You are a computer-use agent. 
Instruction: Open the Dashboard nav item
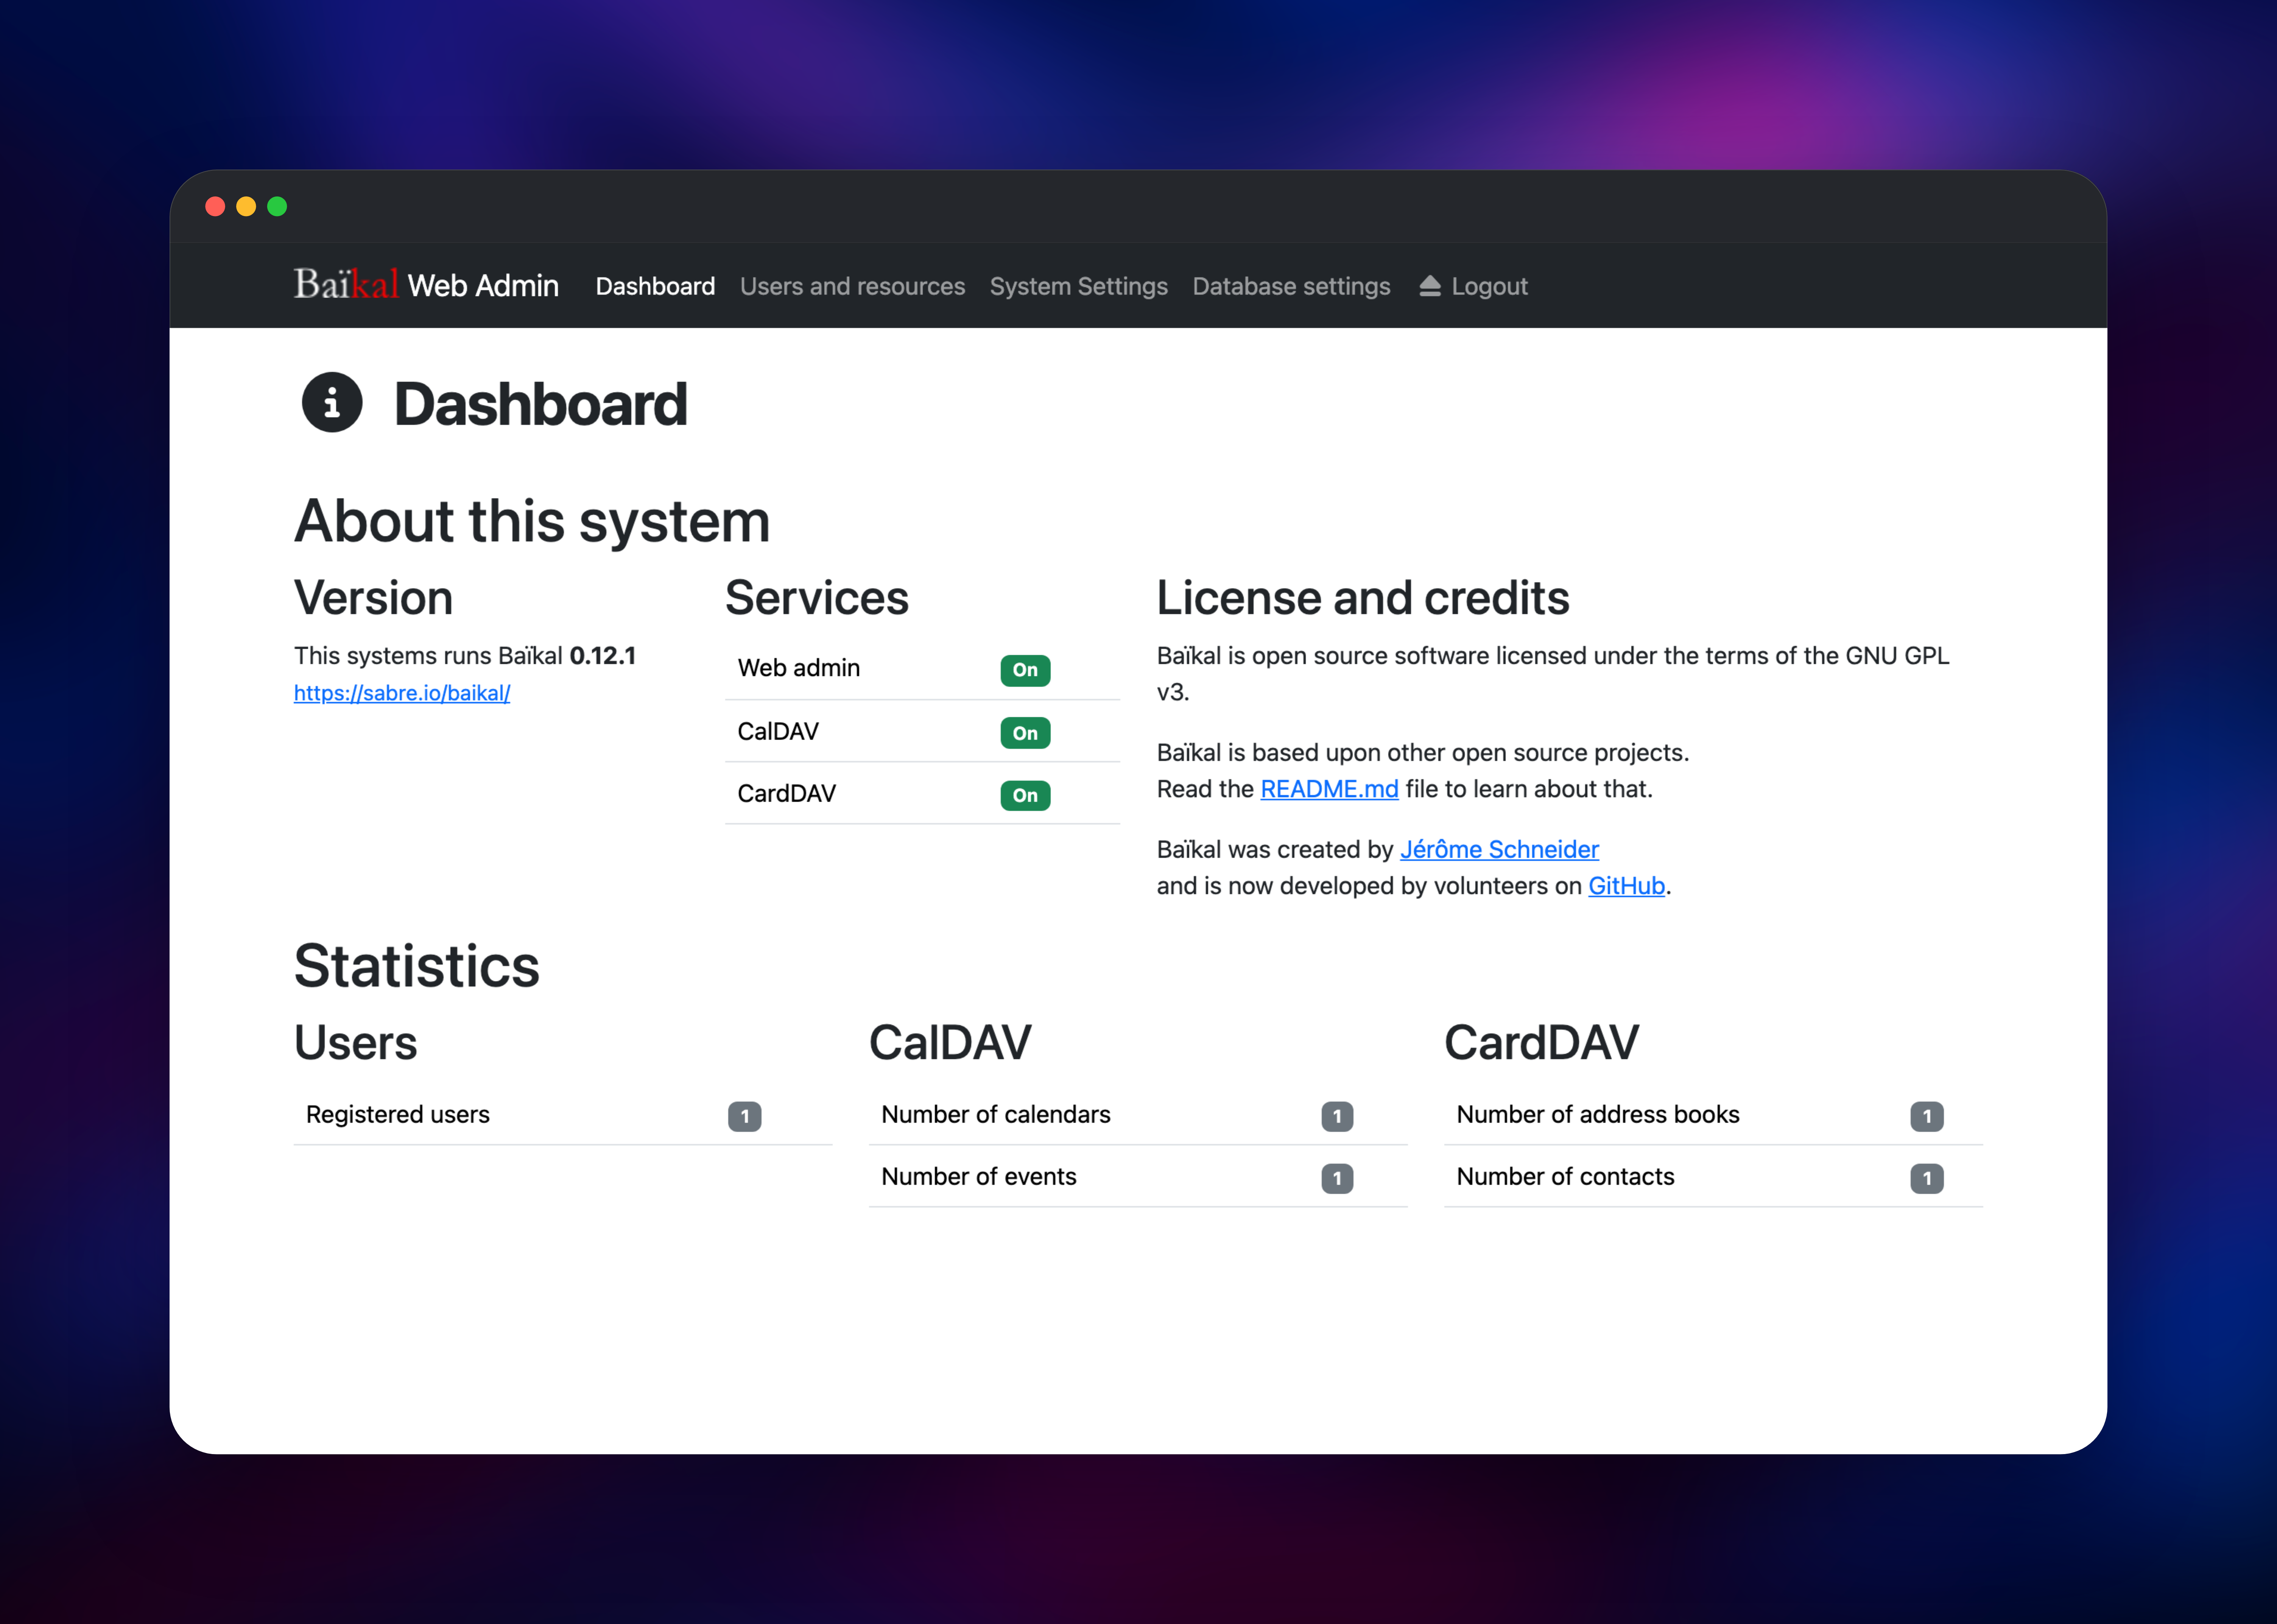pyautogui.click(x=655, y=286)
